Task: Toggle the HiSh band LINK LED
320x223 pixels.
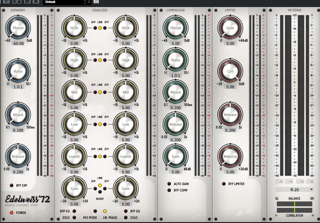Action: 100,28
